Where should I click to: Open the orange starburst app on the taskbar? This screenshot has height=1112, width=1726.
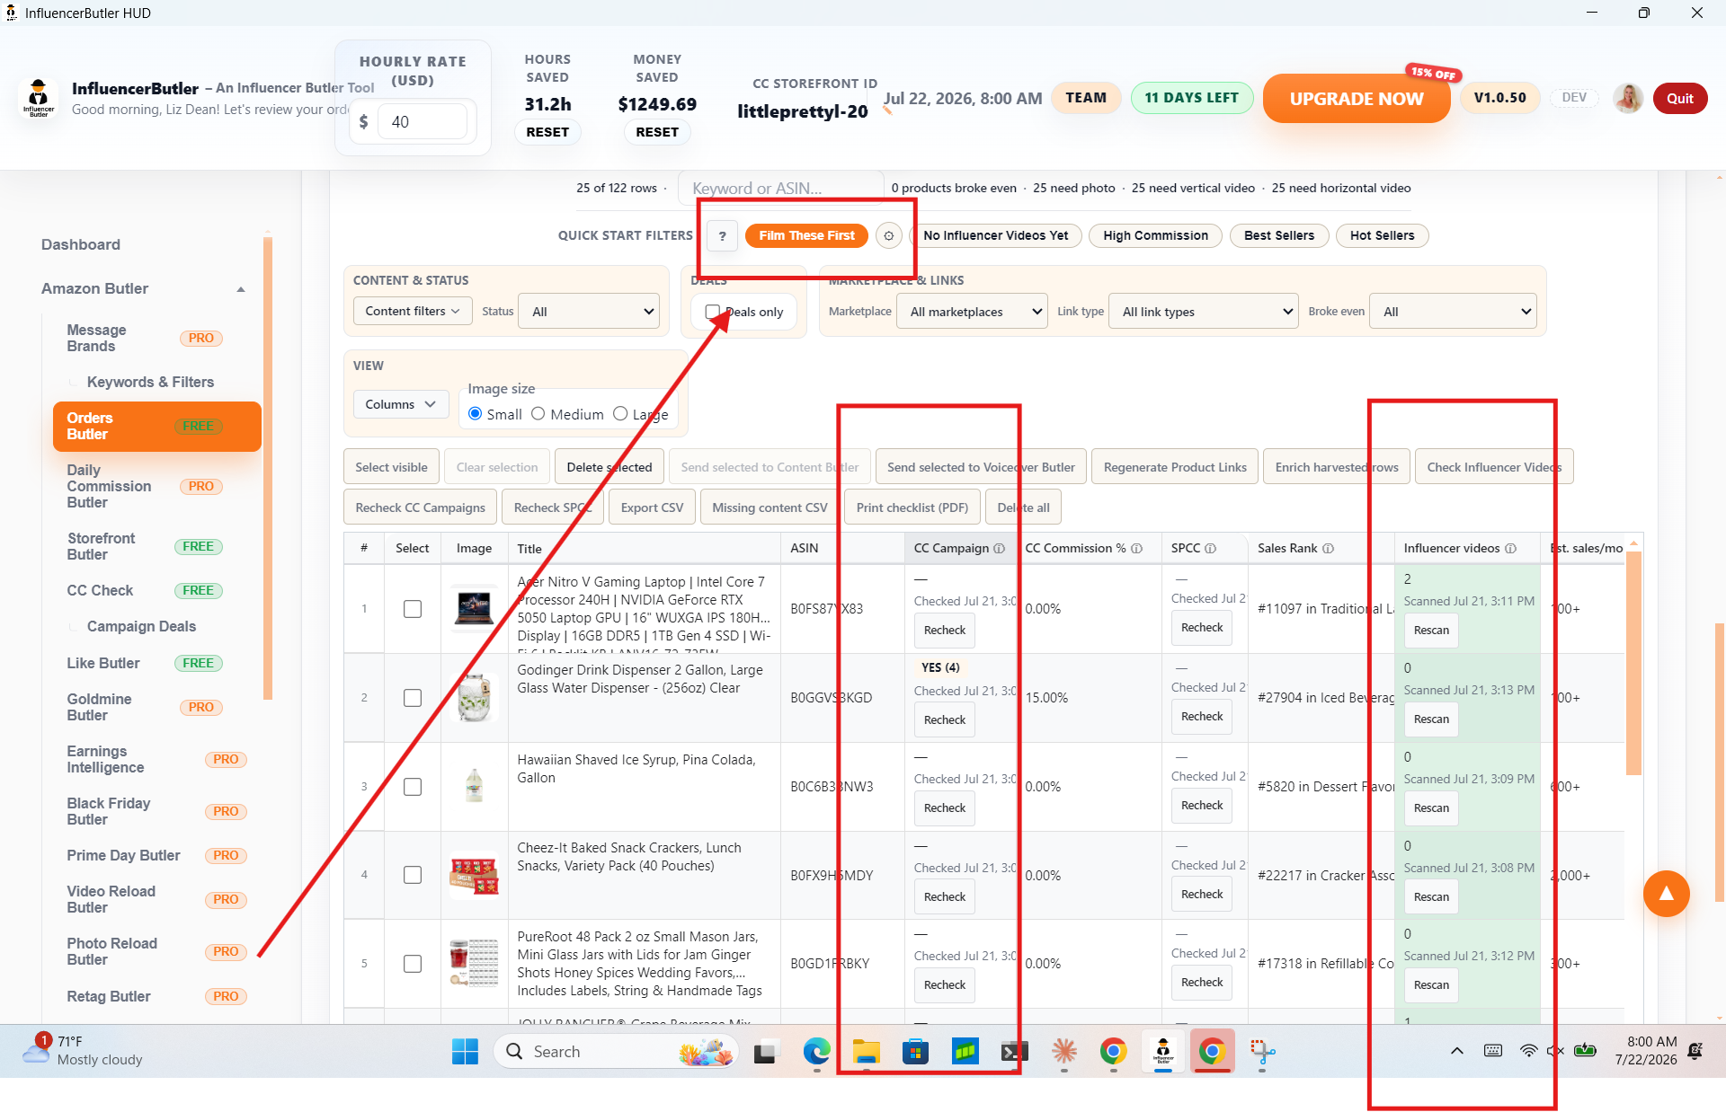(x=1064, y=1051)
